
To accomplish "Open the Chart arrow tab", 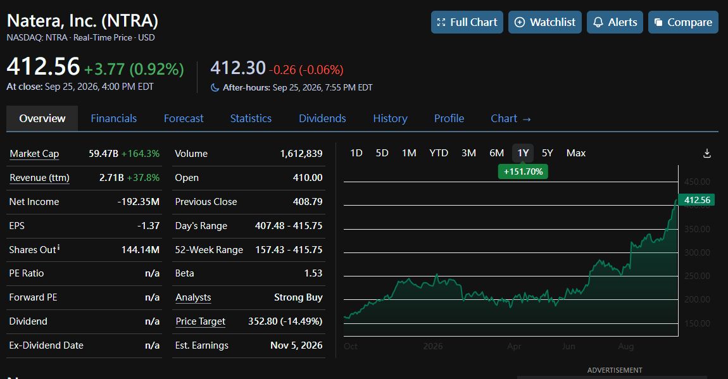I will [511, 118].
